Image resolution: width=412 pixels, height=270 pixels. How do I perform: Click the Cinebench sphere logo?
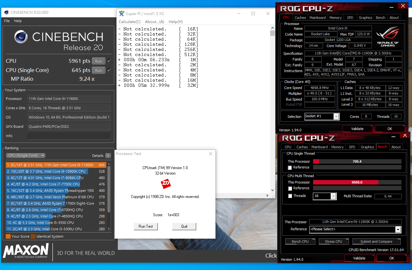point(21,37)
